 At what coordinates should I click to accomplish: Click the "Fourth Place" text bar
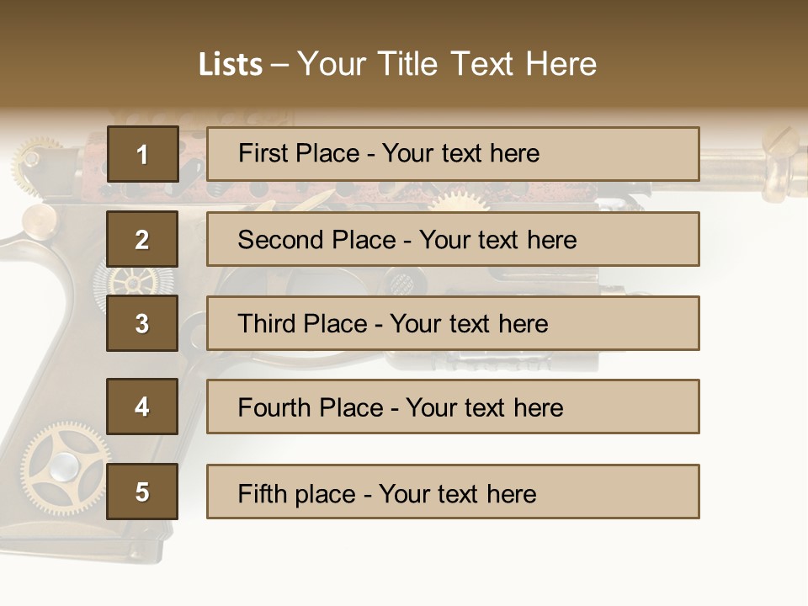pos(453,407)
